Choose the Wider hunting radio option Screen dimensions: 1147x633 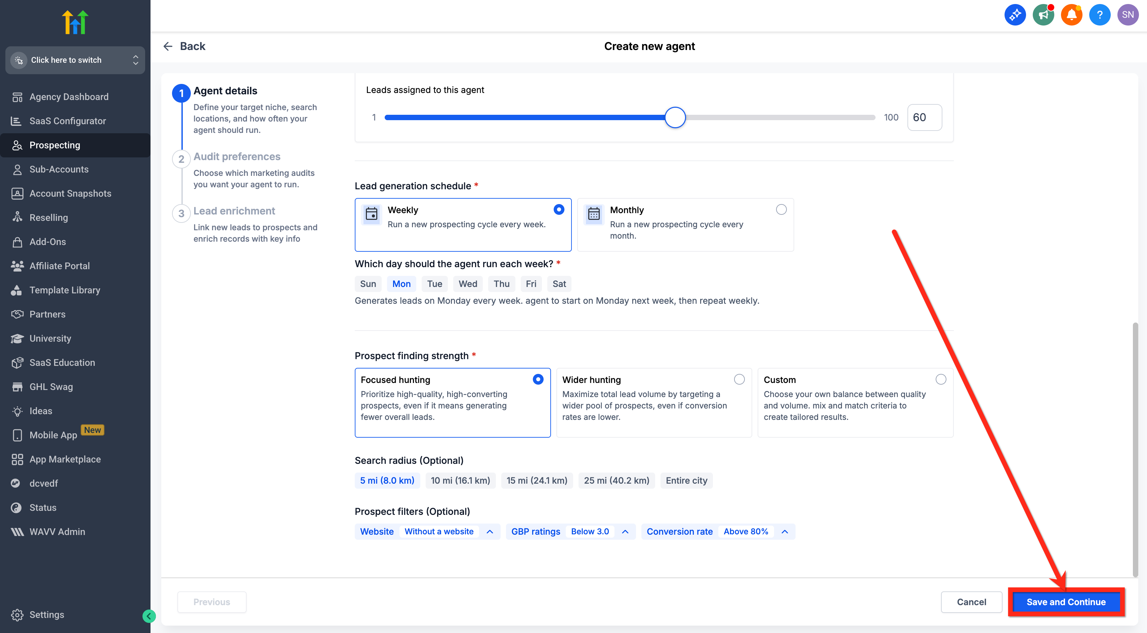(739, 380)
